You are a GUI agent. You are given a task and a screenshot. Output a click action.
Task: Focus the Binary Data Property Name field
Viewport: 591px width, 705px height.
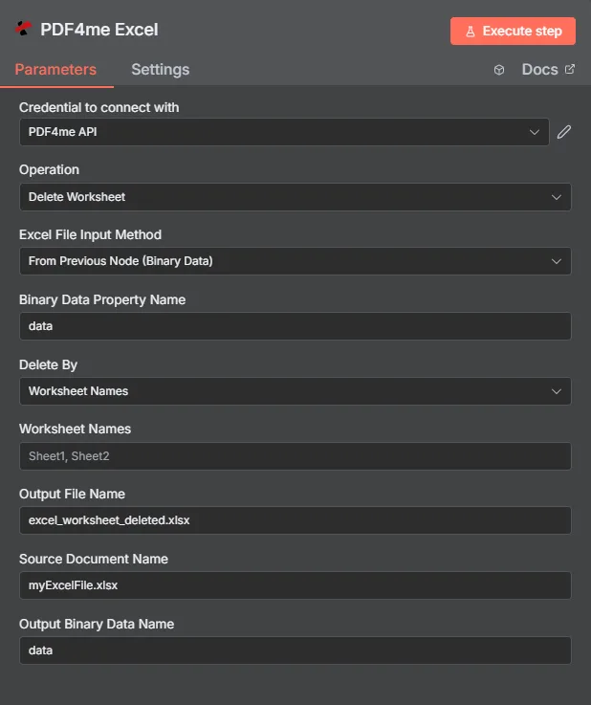coord(295,326)
